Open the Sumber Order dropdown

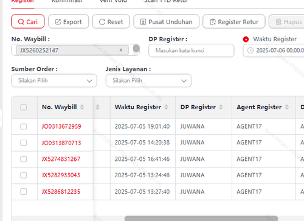pyautogui.click(x=54, y=81)
